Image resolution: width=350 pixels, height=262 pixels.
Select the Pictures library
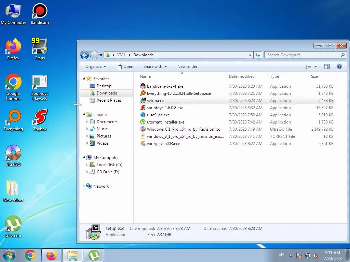pos(104,136)
